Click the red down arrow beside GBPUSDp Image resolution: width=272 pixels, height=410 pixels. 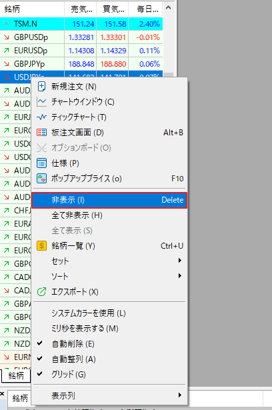[x=6, y=37]
